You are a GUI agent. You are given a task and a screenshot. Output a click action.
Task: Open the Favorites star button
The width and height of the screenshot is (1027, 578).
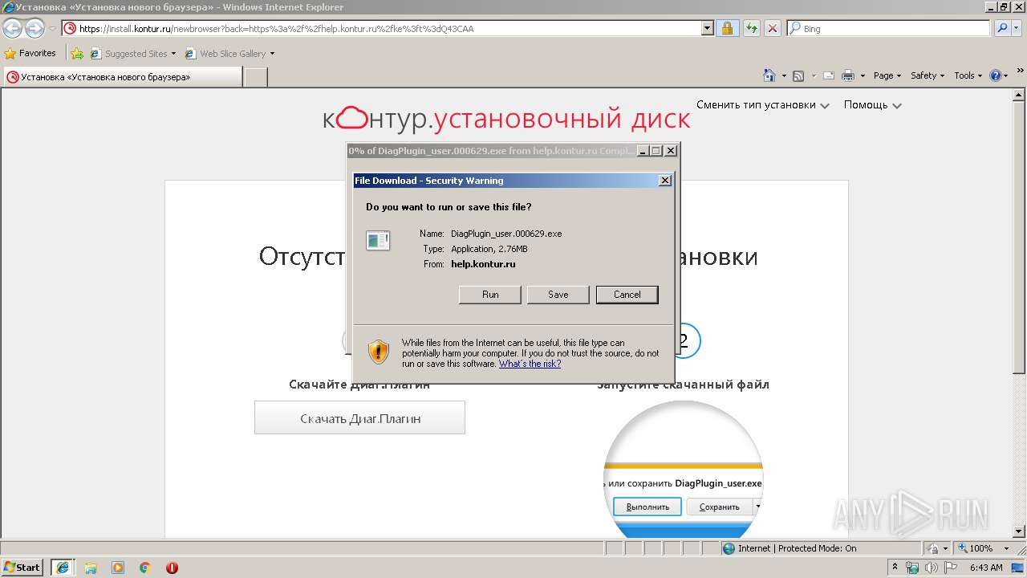coord(30,54)
